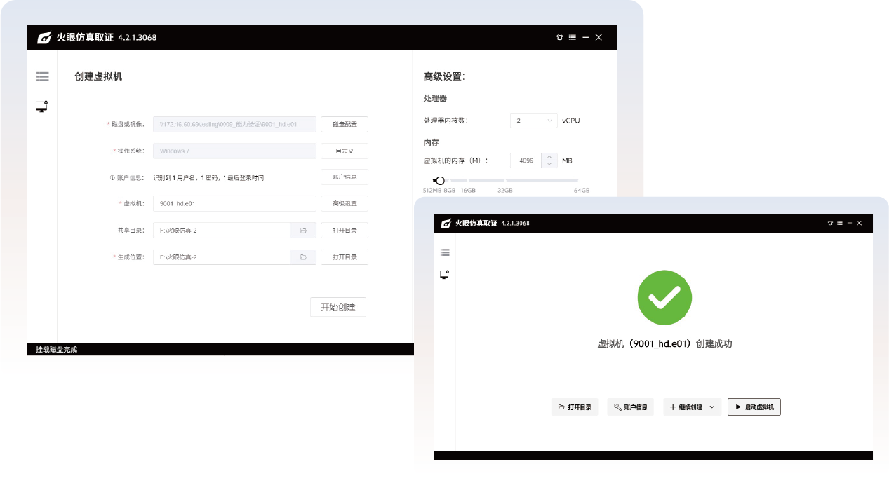889x478 pixels.
Task: Click the 磁盘或镜像 path field
Action: 234,124
